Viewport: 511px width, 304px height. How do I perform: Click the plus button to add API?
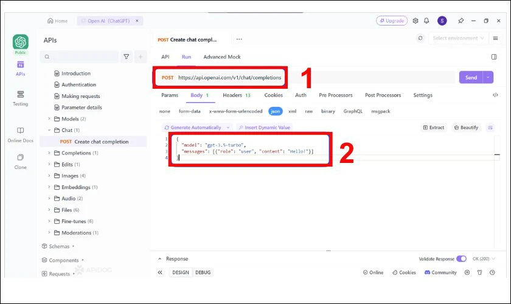click(x=141, y=57)
